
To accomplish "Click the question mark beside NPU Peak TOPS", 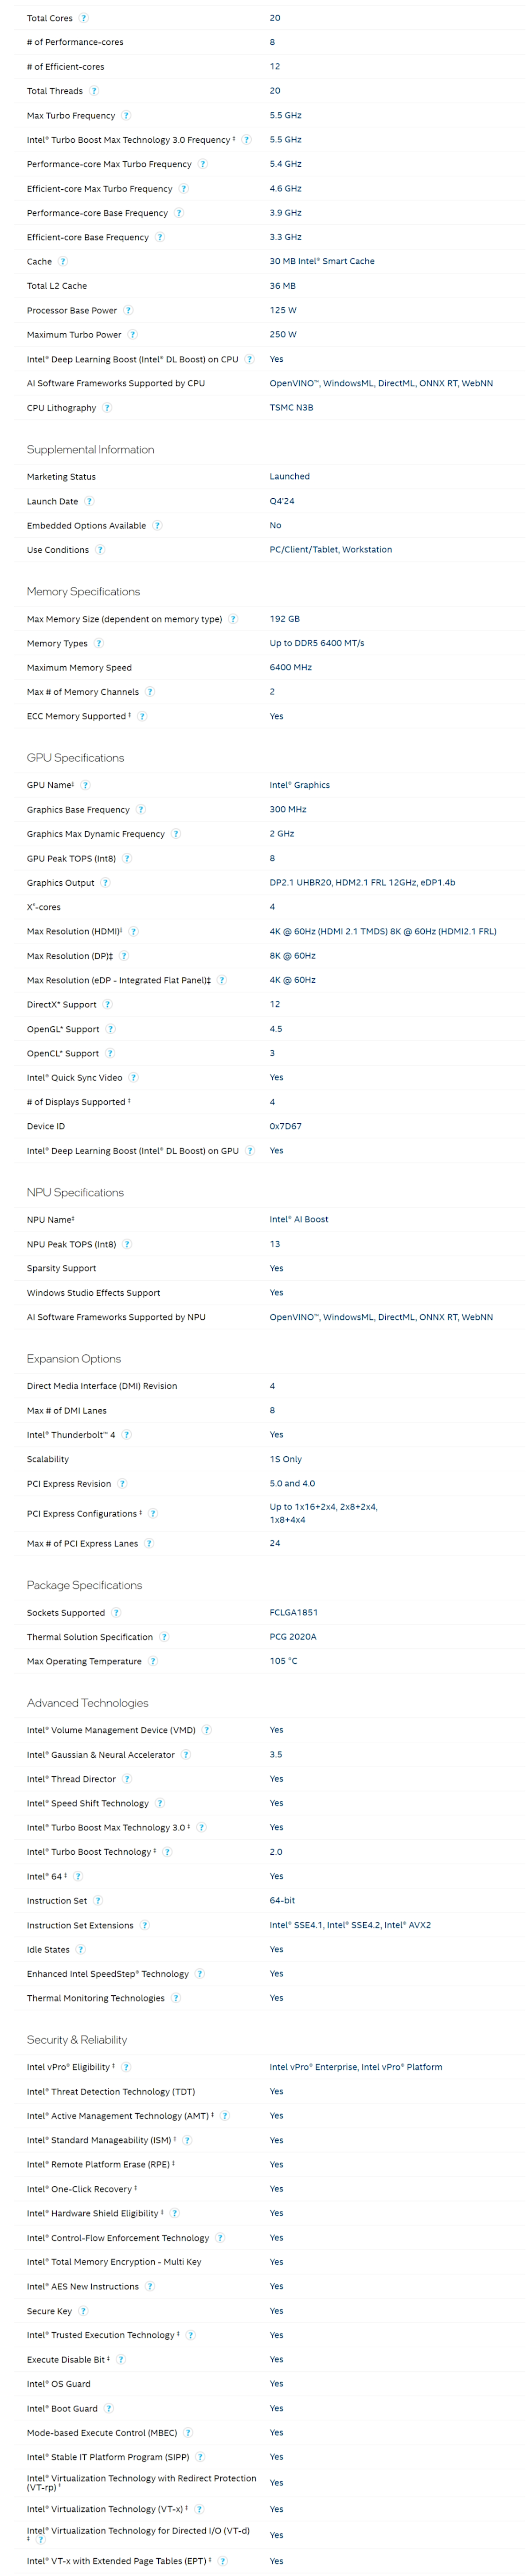I will tap(127, 1244).
